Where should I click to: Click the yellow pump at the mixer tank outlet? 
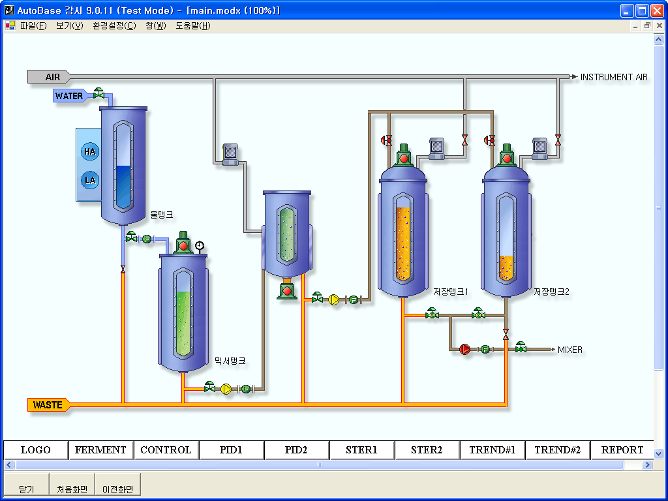click(226, 389)
